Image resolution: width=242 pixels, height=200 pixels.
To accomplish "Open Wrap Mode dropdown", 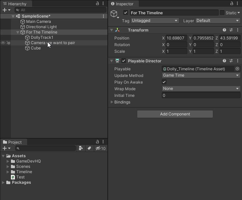I will [201, 89].
